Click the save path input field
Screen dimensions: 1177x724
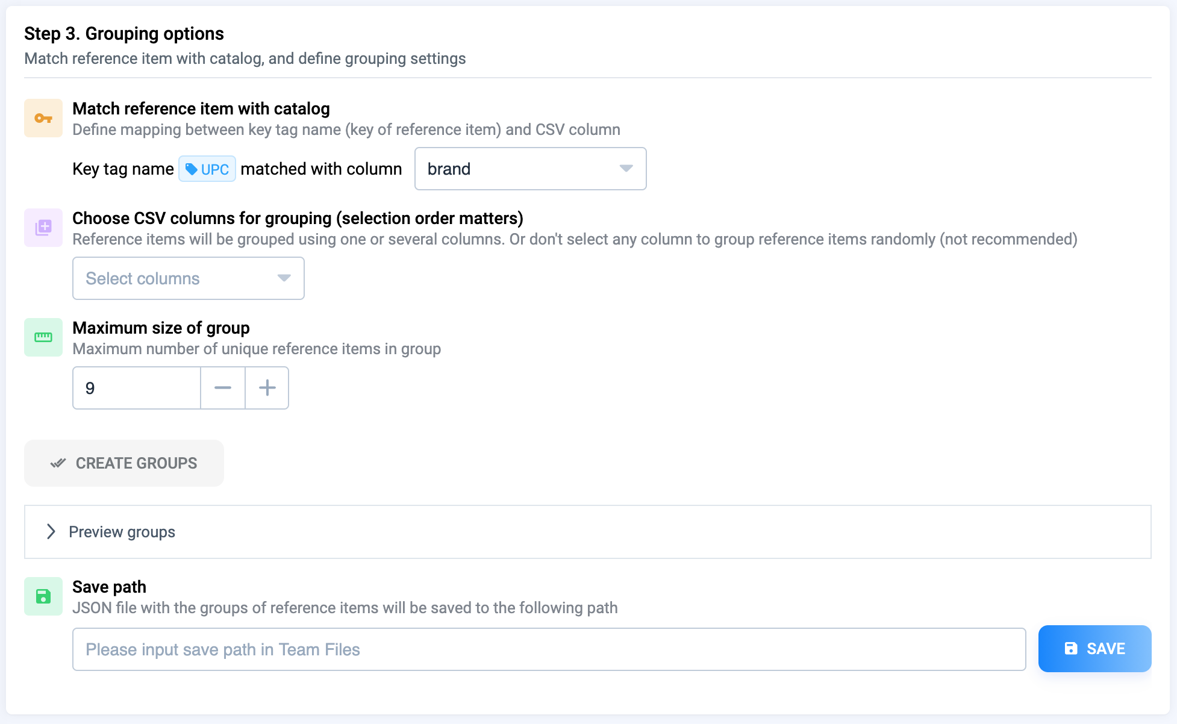pyautogui.click(x=548, y=649)
